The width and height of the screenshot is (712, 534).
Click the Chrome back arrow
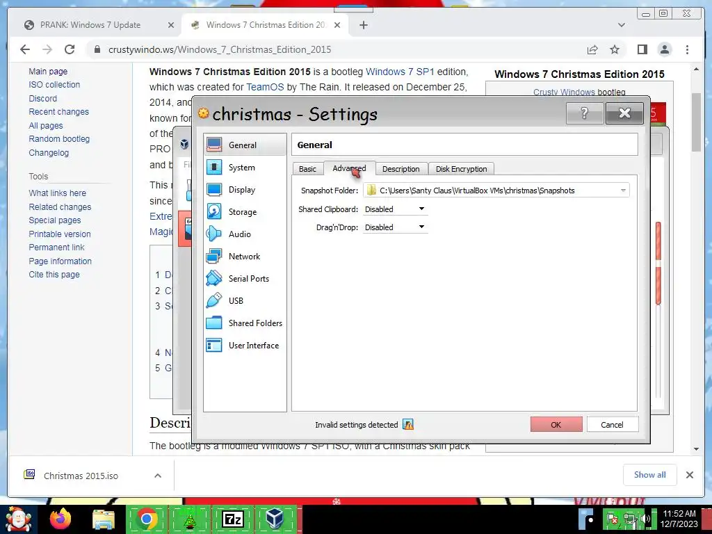tap(25, 49)
